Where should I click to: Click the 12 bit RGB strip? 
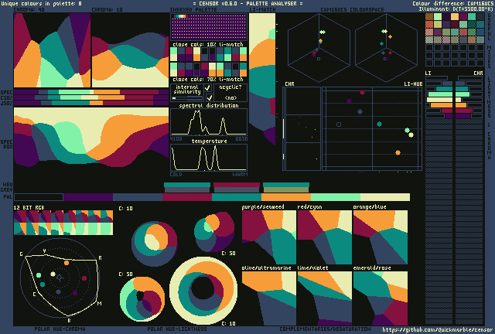pos(63,223)
